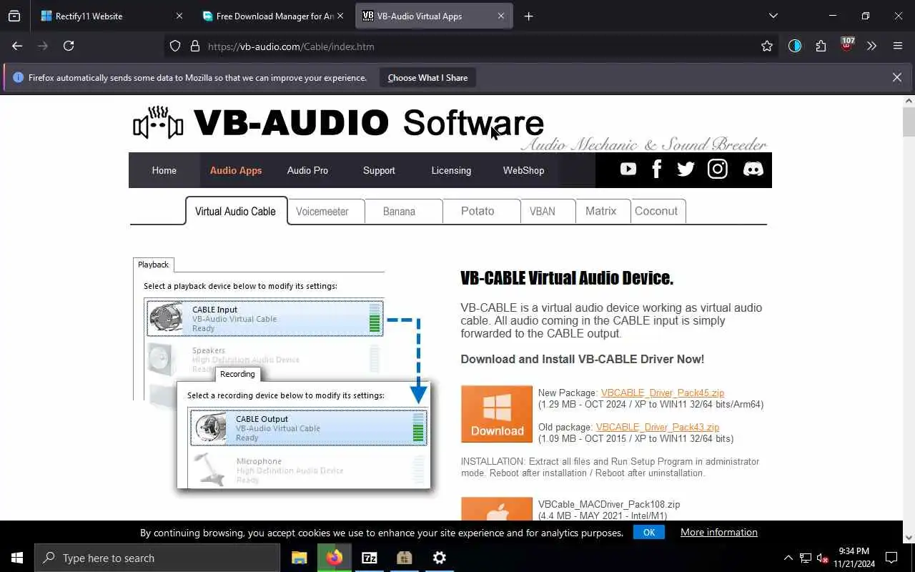915x572 pixels.
Task: Open the VB-Audio YouTube channel icon
Action: (628, 169)
